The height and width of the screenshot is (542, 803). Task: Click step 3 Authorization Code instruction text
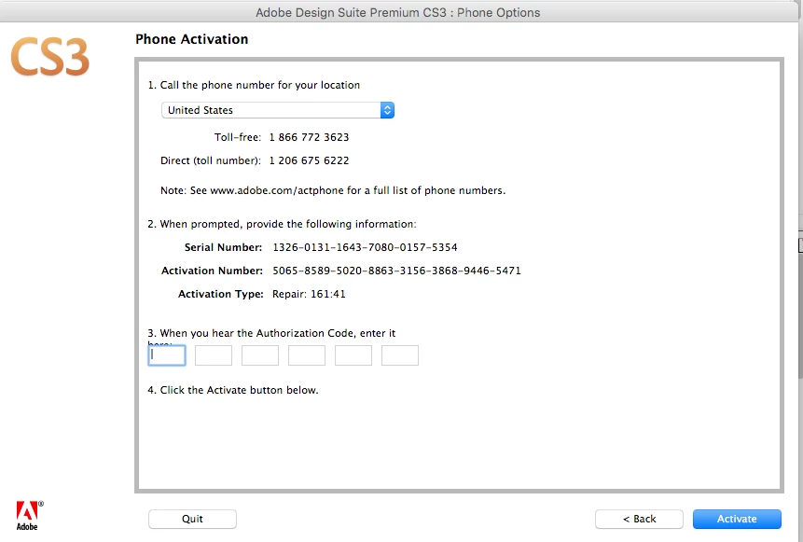point(271,333)
